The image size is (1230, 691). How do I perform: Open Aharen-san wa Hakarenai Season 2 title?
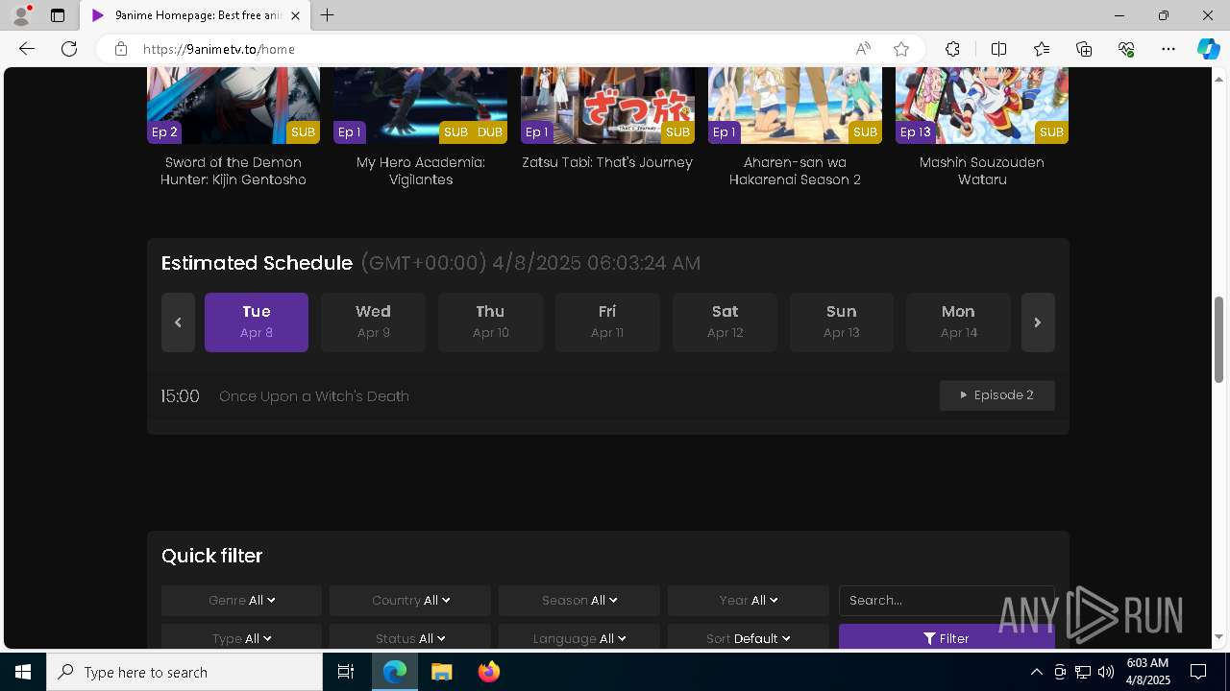click(795, 171)
